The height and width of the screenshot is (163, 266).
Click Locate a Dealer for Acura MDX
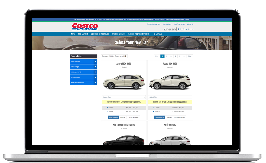coord(133,118)
